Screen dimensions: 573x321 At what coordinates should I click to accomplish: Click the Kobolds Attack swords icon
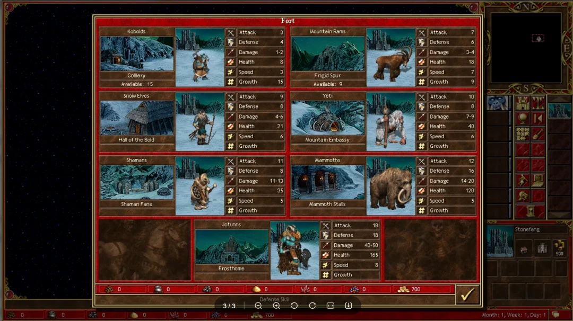(x=231, y=32)
